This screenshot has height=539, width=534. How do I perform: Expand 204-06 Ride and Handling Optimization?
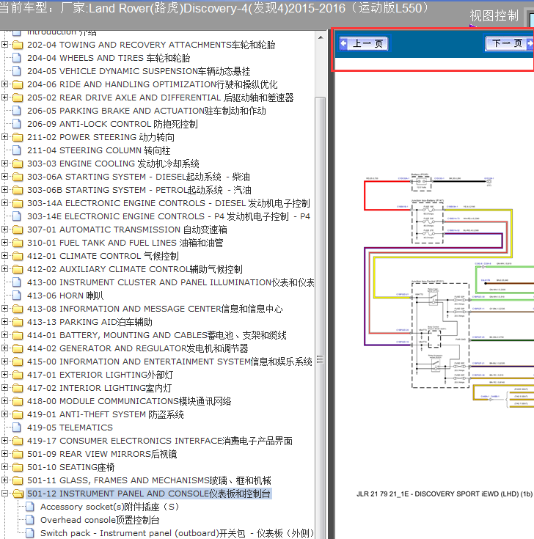click(x=5, y=84)
